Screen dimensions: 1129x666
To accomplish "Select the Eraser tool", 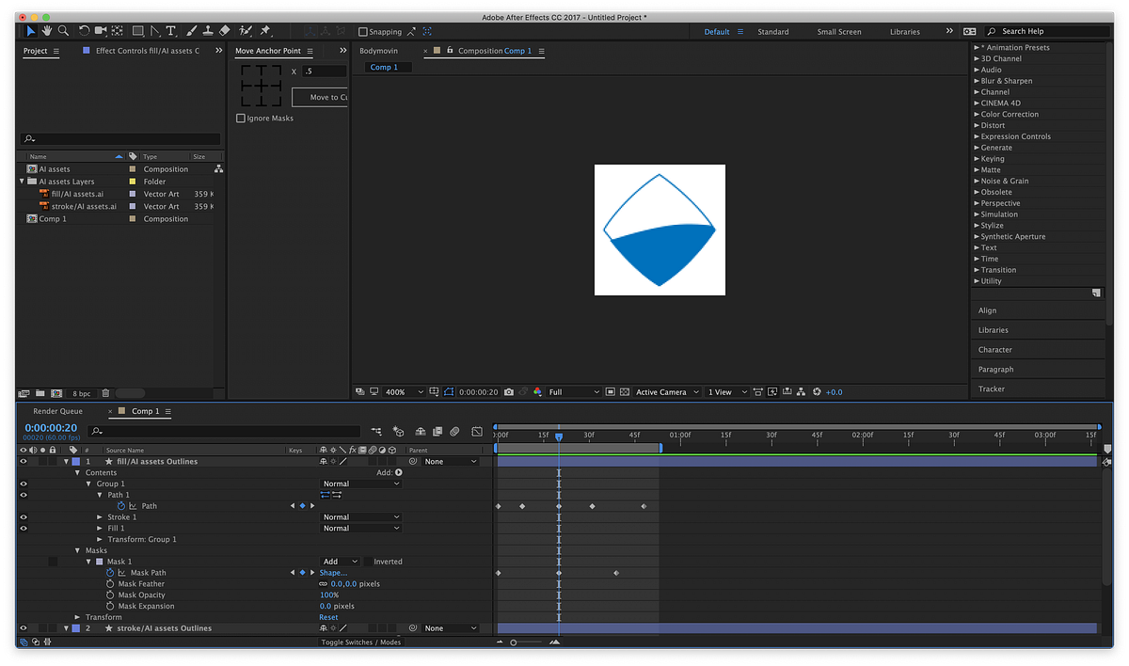I will click(224, 31).
